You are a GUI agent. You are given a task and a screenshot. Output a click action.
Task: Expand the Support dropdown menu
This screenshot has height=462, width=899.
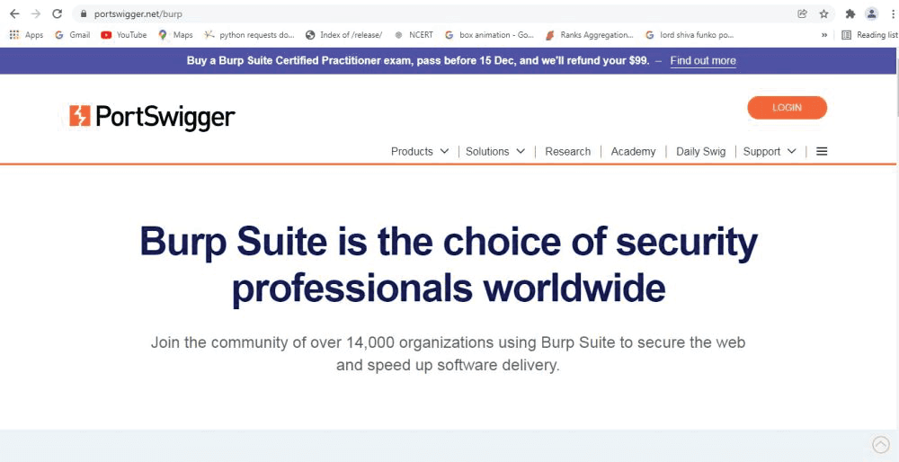(x=770, y=151)
